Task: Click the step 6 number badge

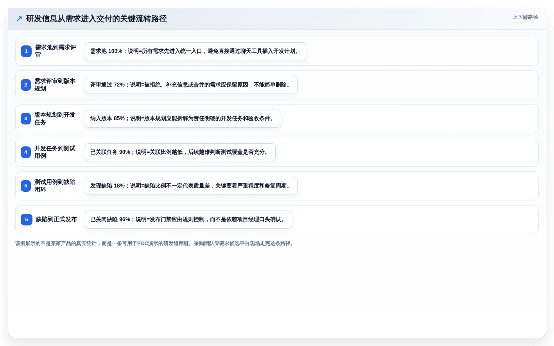Action: (x=27, y=220)
